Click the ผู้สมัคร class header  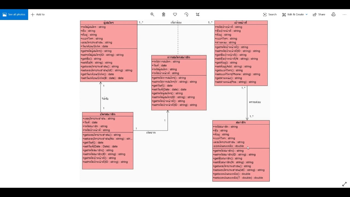109,23
